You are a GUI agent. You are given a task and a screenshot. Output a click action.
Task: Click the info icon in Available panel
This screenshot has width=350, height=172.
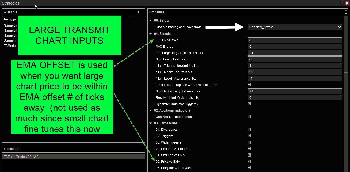point(138,12)
